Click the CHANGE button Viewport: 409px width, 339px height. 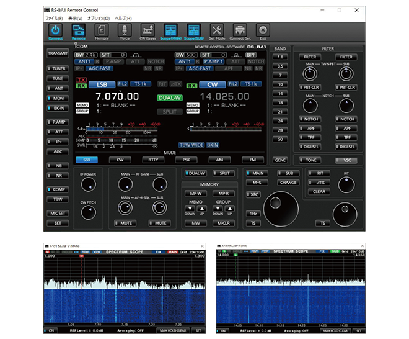pos(288,183)
